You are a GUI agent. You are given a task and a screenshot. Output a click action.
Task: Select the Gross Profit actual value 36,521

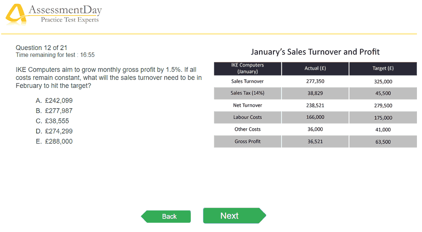315,142
